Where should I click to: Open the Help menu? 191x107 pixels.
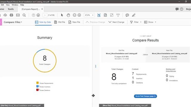tap(22, 5)
